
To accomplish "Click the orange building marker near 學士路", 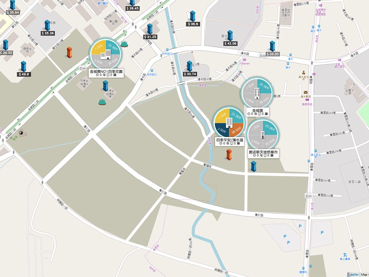I will click(x=69, y=53).
